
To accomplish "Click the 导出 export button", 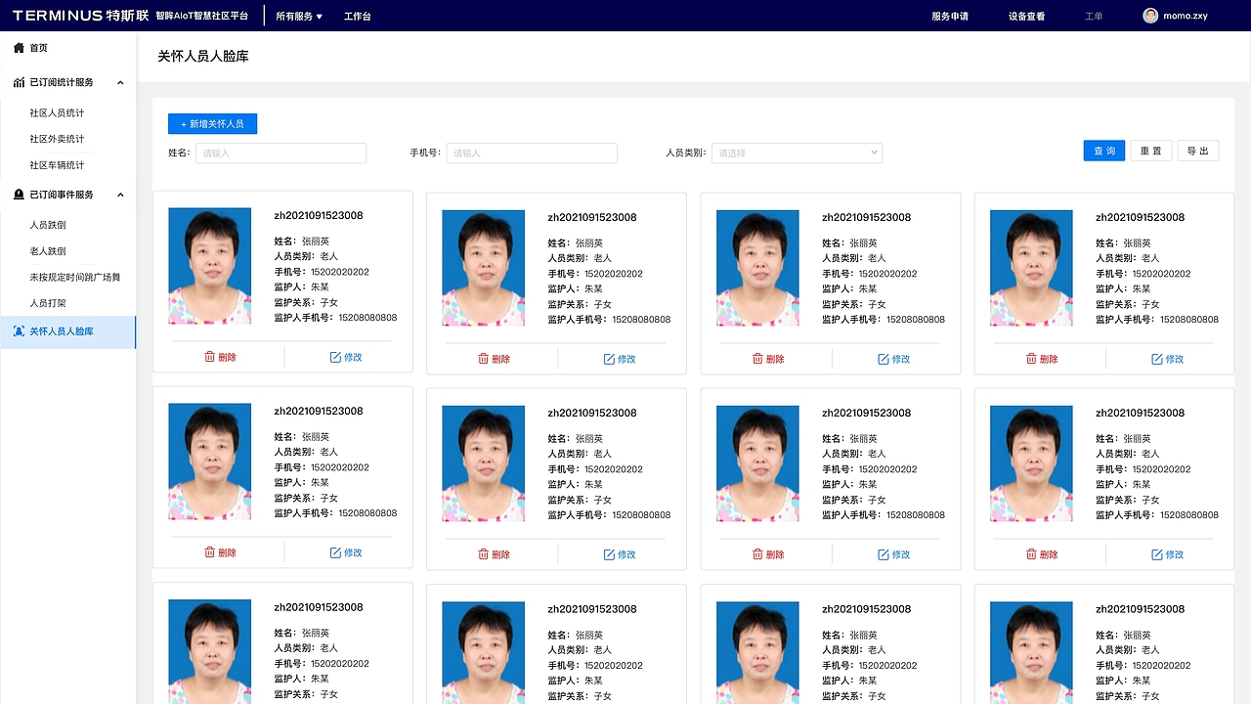I will [x=1197, y=151].
